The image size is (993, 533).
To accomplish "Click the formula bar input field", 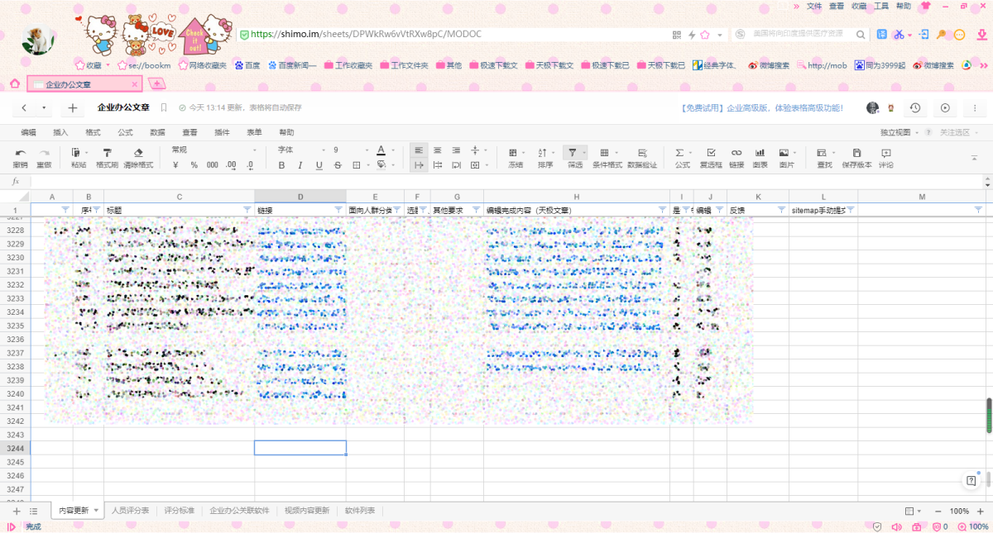I will [496, 182].
